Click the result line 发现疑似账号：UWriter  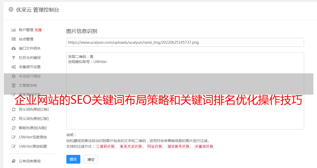click(x=88, y=62)
